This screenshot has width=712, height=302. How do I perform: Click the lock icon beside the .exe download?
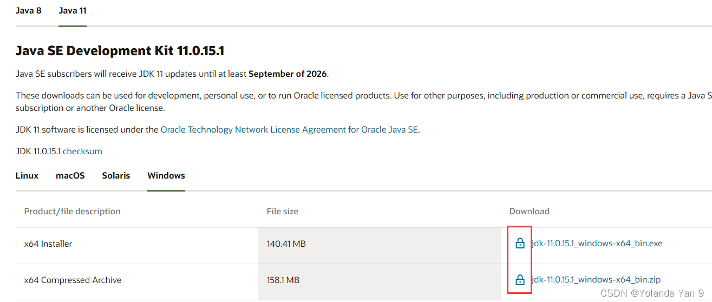point(520,244)
